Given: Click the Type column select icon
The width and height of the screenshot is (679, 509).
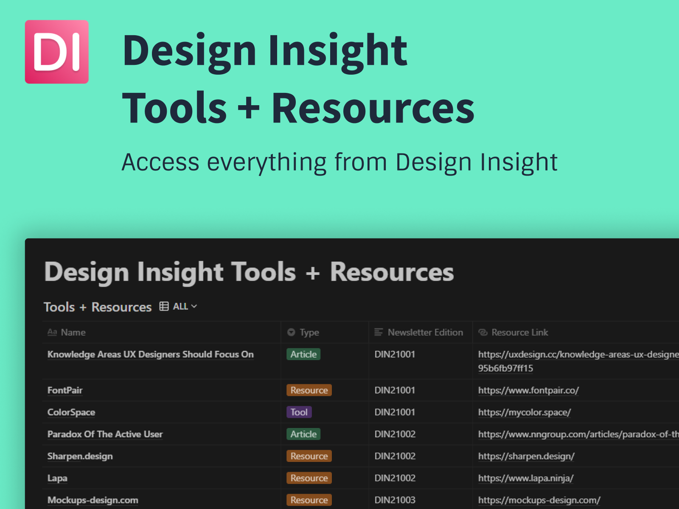Looking at the screenshot, I should (291, 332).
